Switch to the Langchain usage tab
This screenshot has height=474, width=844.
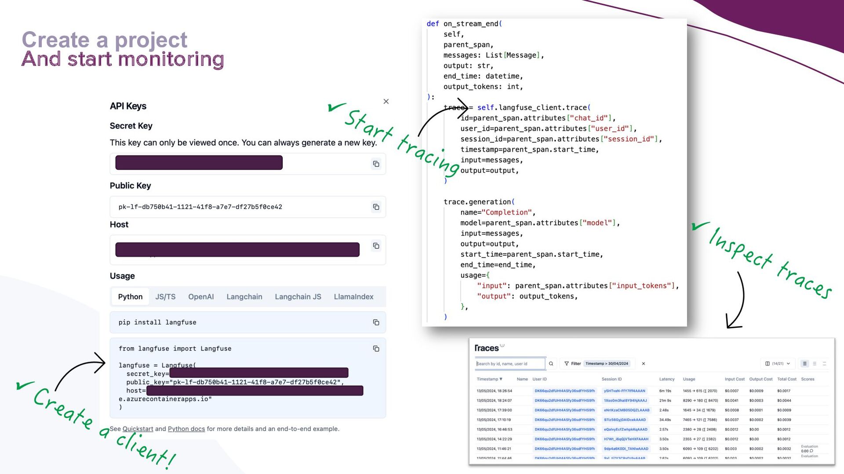(244, 297)
